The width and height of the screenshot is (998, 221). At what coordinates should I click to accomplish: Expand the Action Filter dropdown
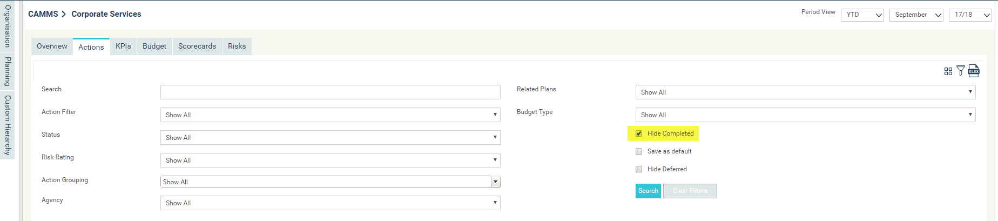click(x=331, y=115)
